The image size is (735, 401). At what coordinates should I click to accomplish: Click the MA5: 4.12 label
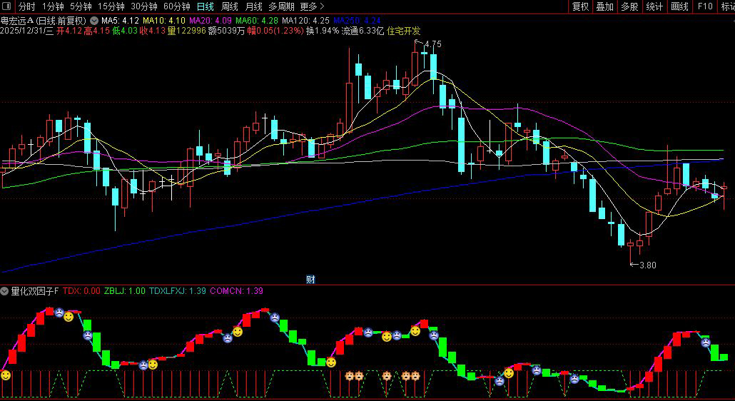[x=120, y=21]
